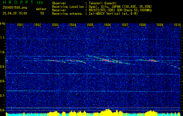Click the 1507 time marker
The height and width of the screenshot is (116, 183).
(125, 25)
